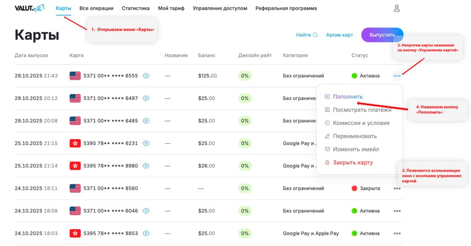This screenshot has width=471, height=246.
Task: Open three-dot menu for card 6046
Action: (x=397, y=211)
